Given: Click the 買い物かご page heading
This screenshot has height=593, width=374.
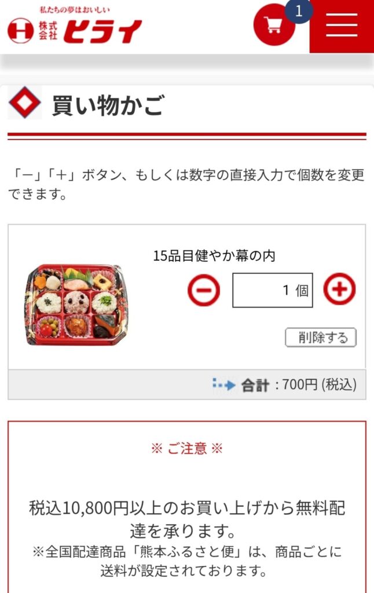Looking at the screenshot, I should [x=108, y=105].
